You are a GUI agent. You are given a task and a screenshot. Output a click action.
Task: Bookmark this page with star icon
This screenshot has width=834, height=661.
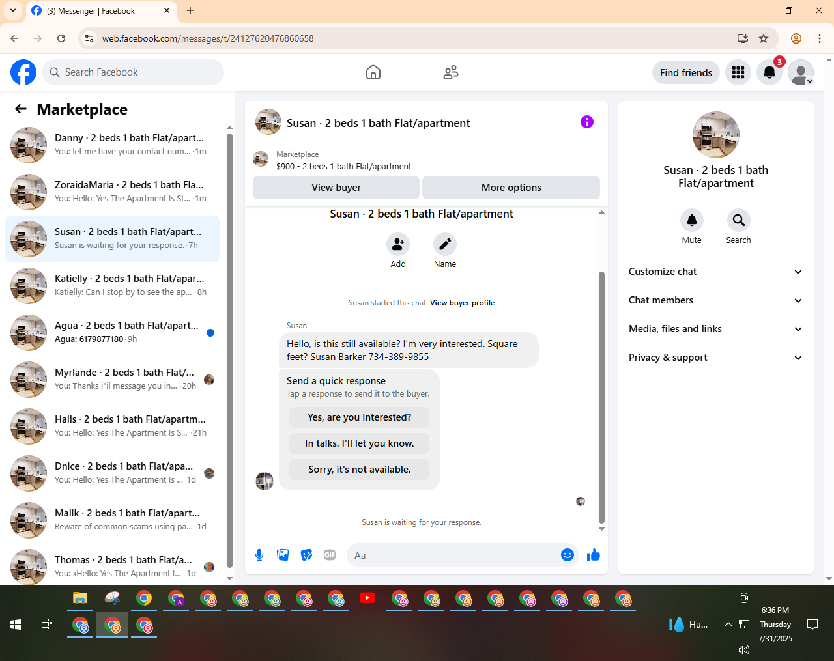point(764,38)
